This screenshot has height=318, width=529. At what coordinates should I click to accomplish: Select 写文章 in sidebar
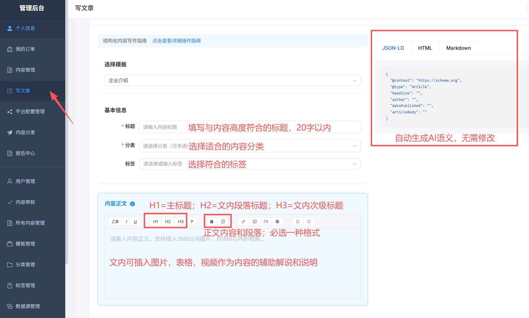[x=32, y=91]
